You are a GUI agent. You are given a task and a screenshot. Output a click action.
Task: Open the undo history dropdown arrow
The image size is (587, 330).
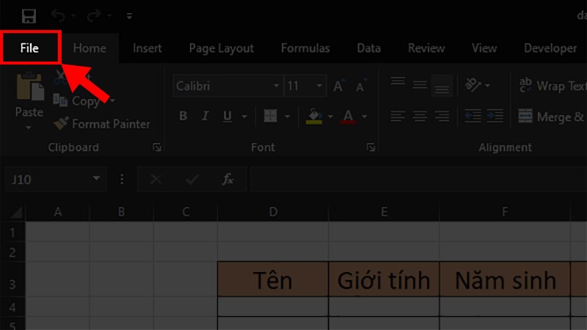pos(73,15)
